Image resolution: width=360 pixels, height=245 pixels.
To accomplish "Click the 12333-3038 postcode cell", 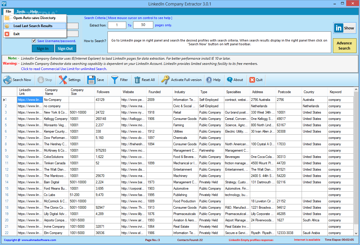I will pyautogui.click(x=289, y=233).
